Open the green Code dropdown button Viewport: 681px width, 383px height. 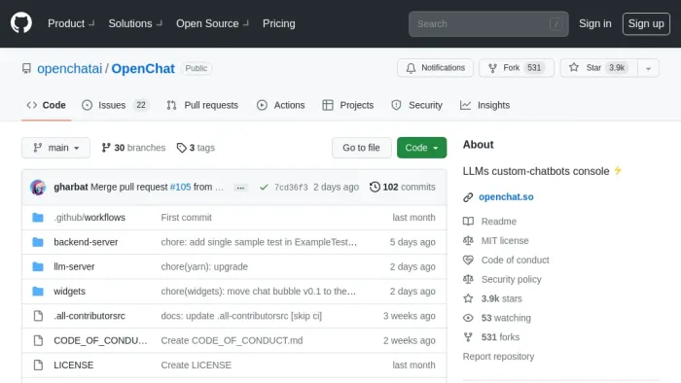pos(421,148)
